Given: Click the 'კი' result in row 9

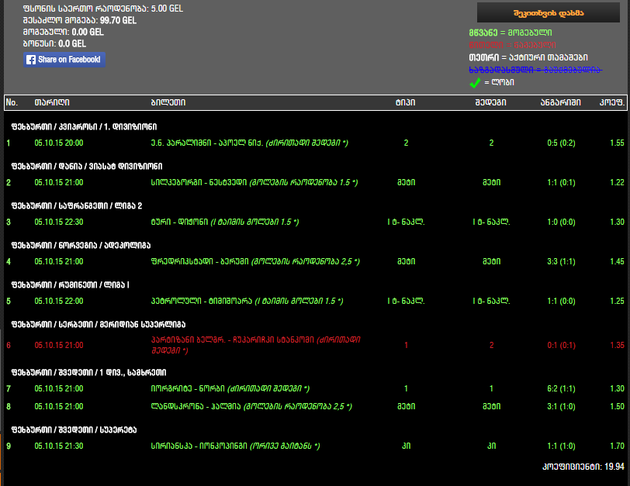Looking at the screenshot, I should point(491,446).
